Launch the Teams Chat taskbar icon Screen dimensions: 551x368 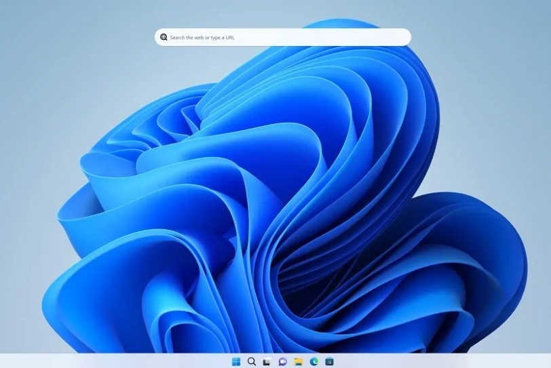[x=282, y=362]
